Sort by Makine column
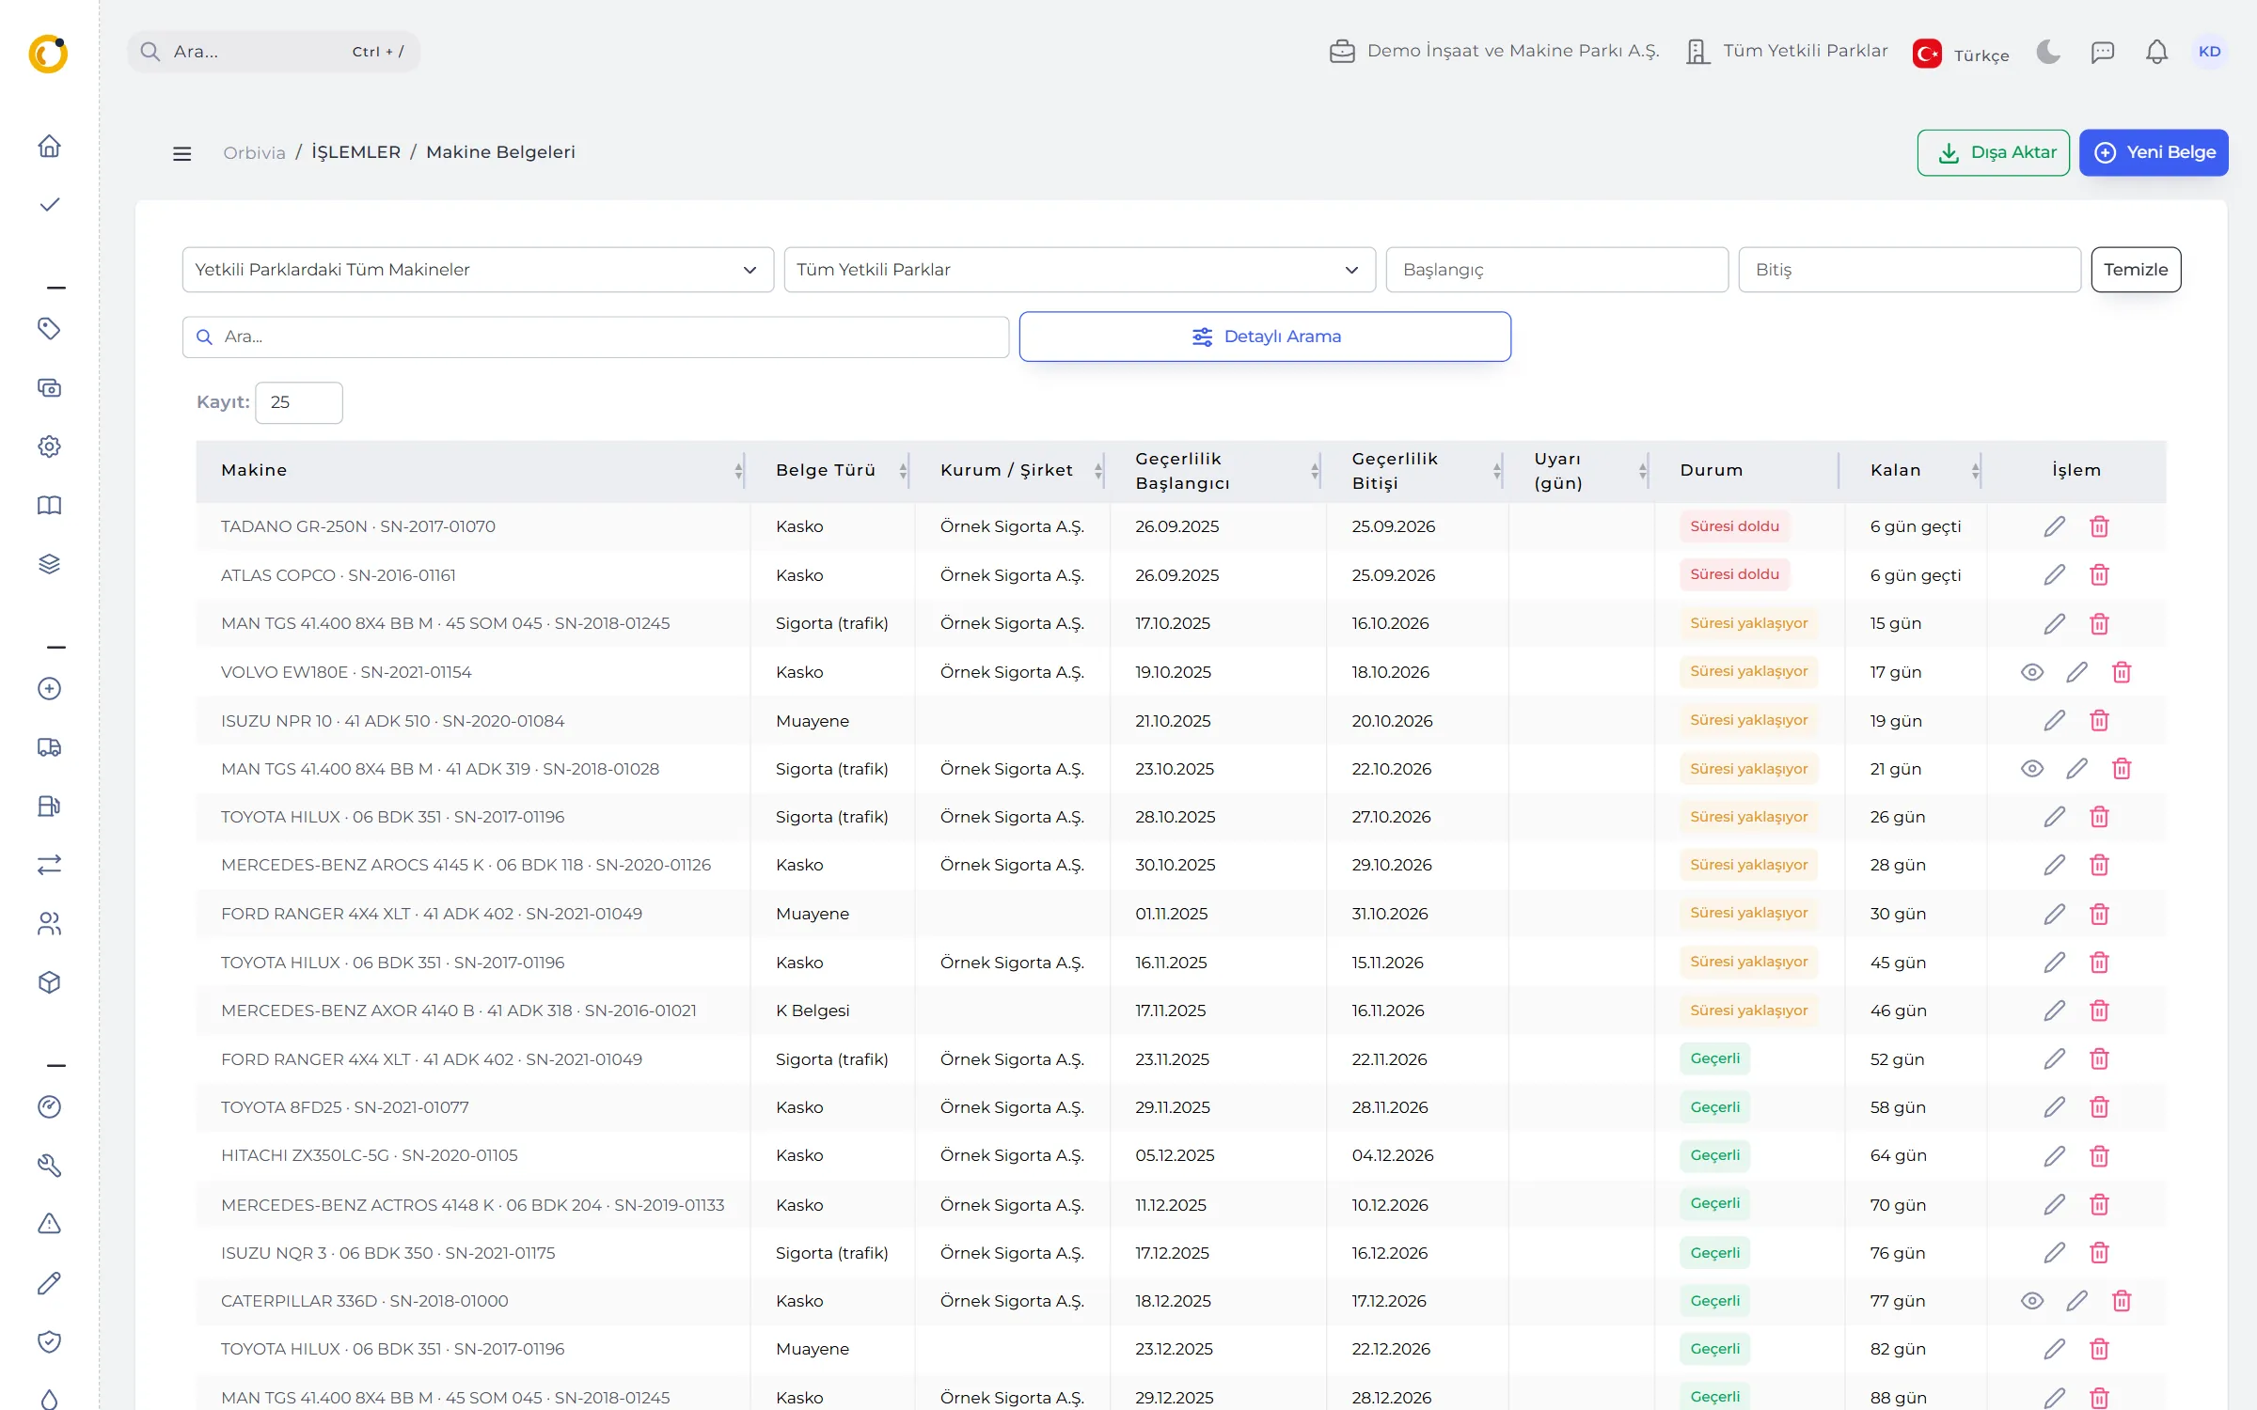The height and width of the screenshot is (1410, 2257). (473, 470)
